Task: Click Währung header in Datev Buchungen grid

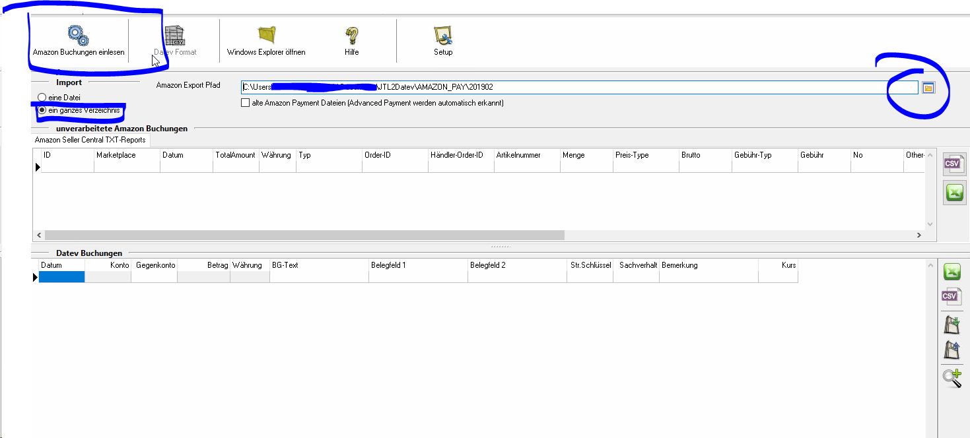Action: point(250,265)
